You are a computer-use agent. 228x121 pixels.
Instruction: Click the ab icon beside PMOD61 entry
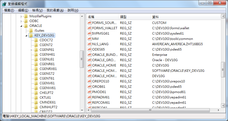90,92
